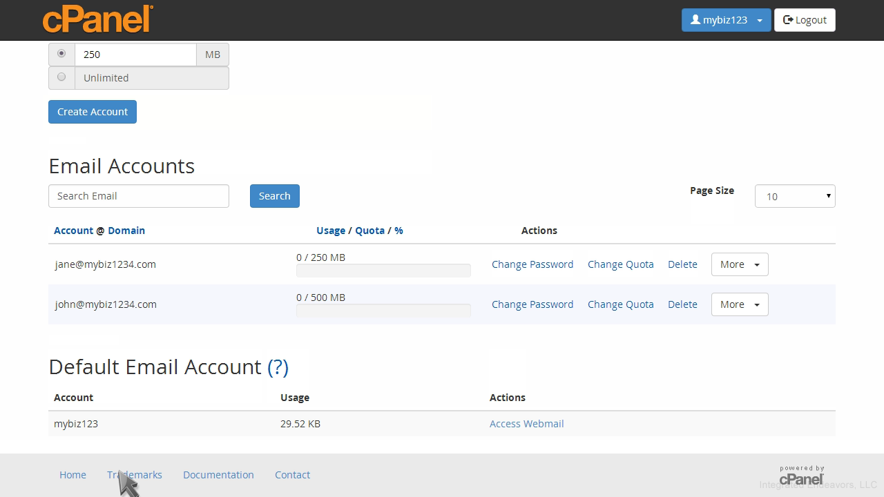Focus the Search Email input field
This screenshot has height=497, width=884.
[138, 196]
